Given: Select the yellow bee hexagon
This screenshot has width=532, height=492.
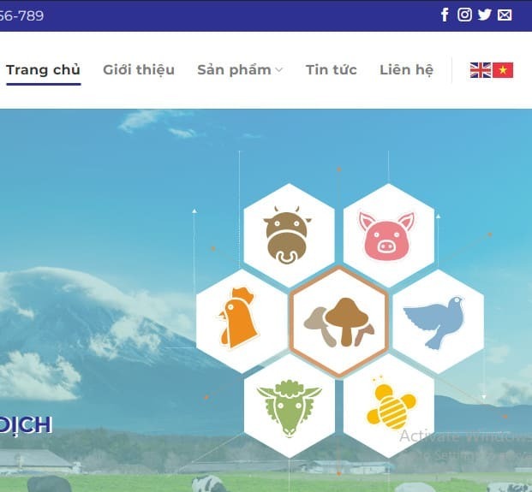Looking at the screenshot, I should coord(388,406).
